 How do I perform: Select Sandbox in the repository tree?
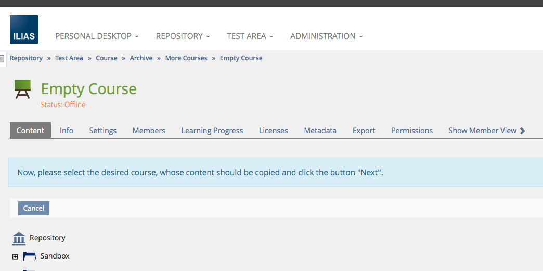point(55,256)
